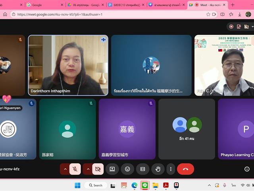Screen dimensions: 254x191
Task: Open File Explorer from the taskbar
Action: [155, 185]
